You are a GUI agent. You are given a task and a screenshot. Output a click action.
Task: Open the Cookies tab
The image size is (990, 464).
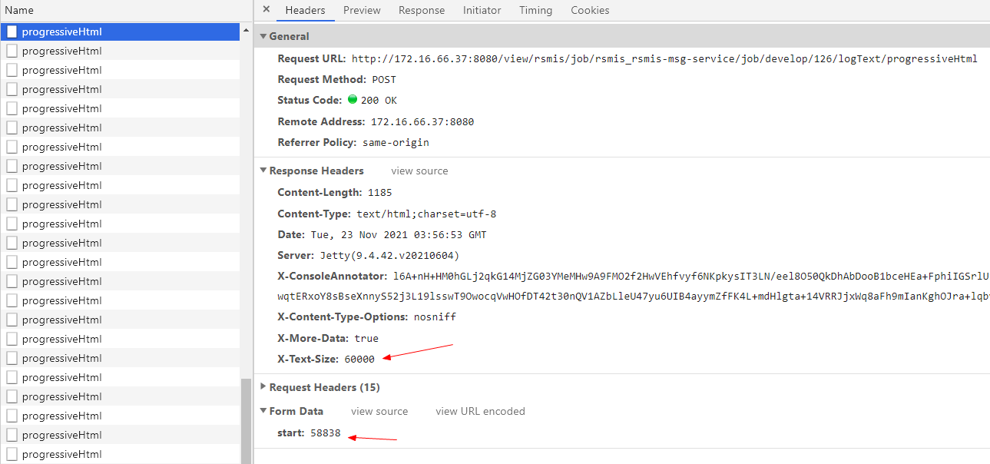(x=590, y=10)
